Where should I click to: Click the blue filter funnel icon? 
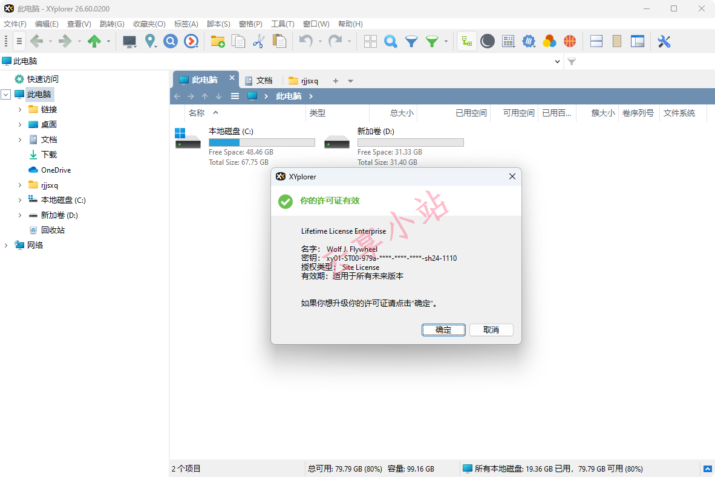pyautogui.click(x=411, y=42)
